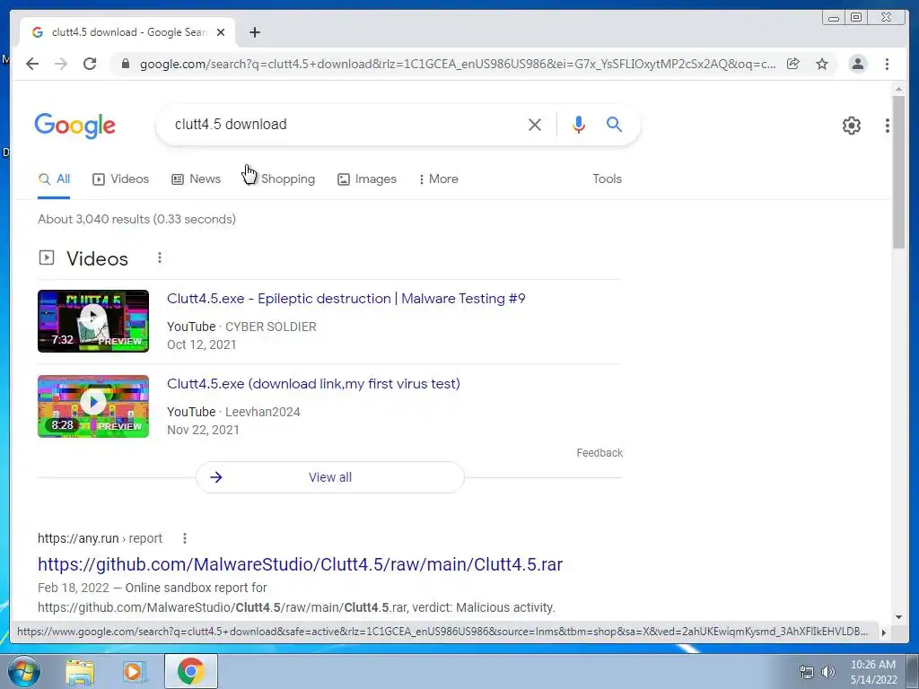Viewport: 919px width, 689px height.
Task: Expand the More search categories
Action: coord(439,179)
